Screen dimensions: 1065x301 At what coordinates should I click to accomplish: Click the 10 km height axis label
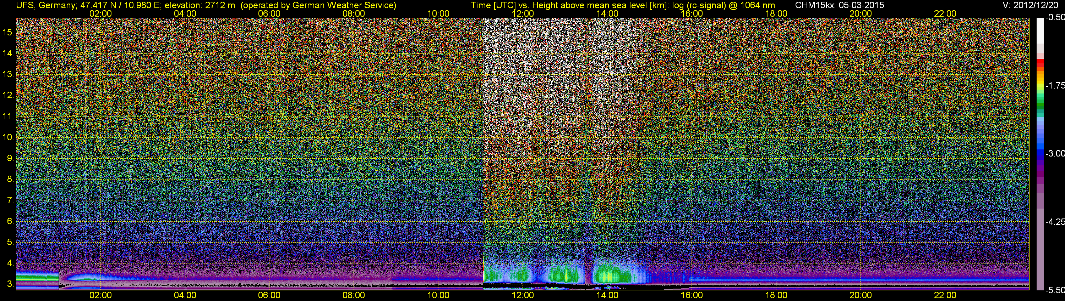click(x=8, y=137)
